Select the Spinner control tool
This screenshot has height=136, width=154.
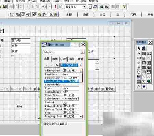[139, 67]
